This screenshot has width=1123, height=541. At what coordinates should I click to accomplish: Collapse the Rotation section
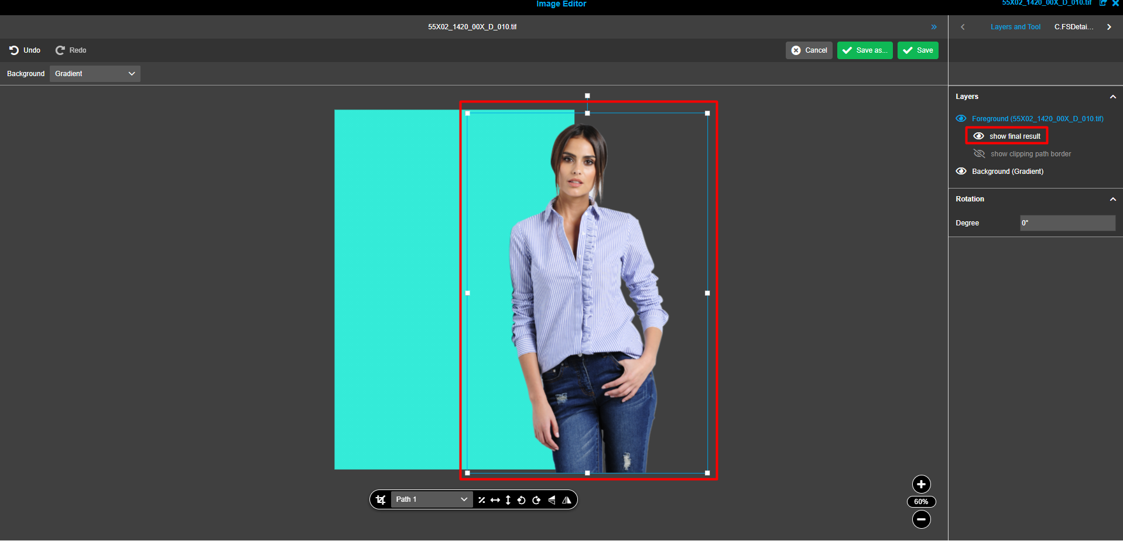(1112, 199)
